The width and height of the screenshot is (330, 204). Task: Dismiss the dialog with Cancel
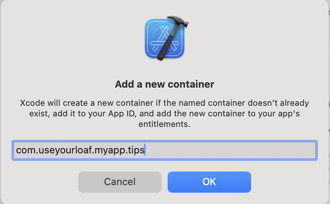pyautogui.click(x=120, y=182)
